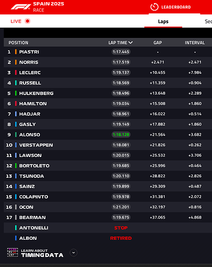Screen dimensions: 212x267
Task: Select Piastri's orange team color bar
Action: [16, 52]
